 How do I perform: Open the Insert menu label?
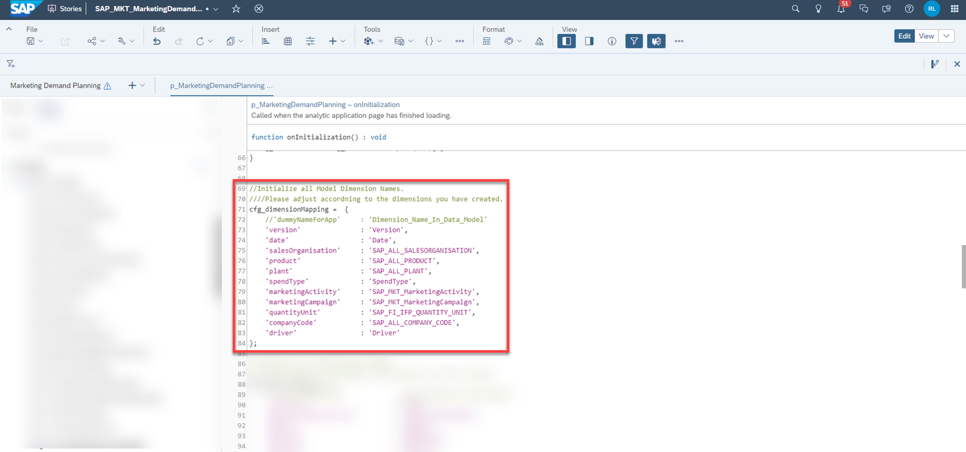[271, 29]
